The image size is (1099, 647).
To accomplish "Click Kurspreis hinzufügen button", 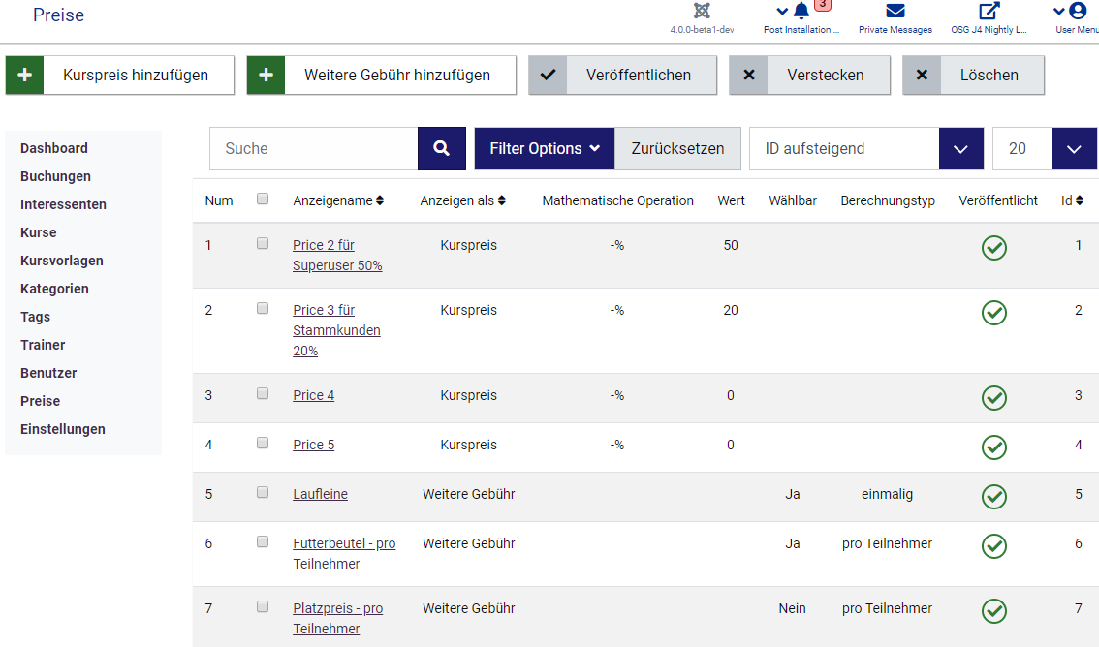I will point(120,75).
